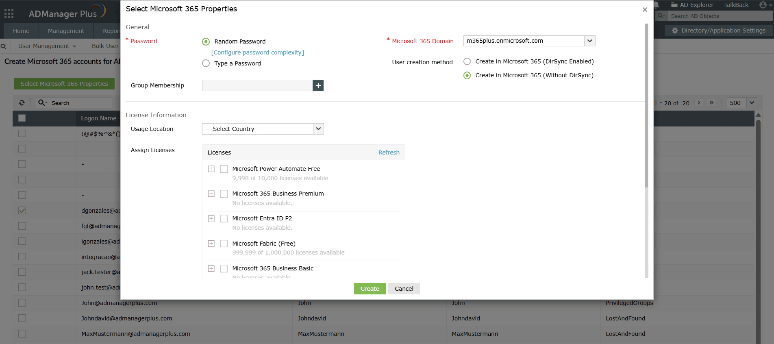774x344 pixels.
Task: Open the 500 rows-per-page dropdown
Action: tap(752, 103)
